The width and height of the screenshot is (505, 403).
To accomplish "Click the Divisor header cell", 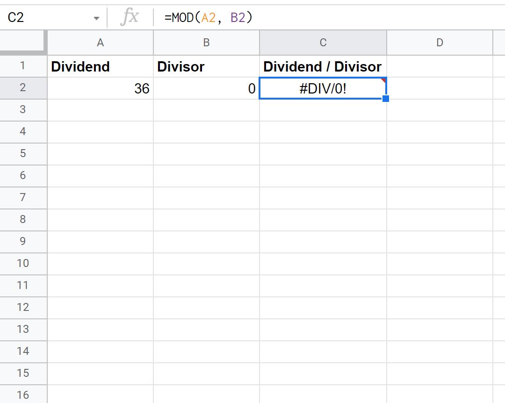I will (207, 66).
